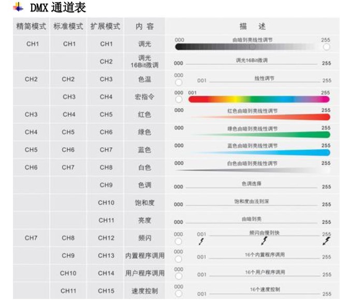The width and height of the screenshot is (350, 300).
Task: Click the 调光16Bit微调 range line
Action: [x=252, y=64]
